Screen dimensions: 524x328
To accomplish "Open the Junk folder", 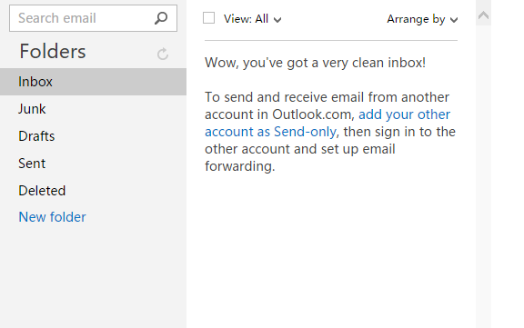I will (x=93, y=109).
